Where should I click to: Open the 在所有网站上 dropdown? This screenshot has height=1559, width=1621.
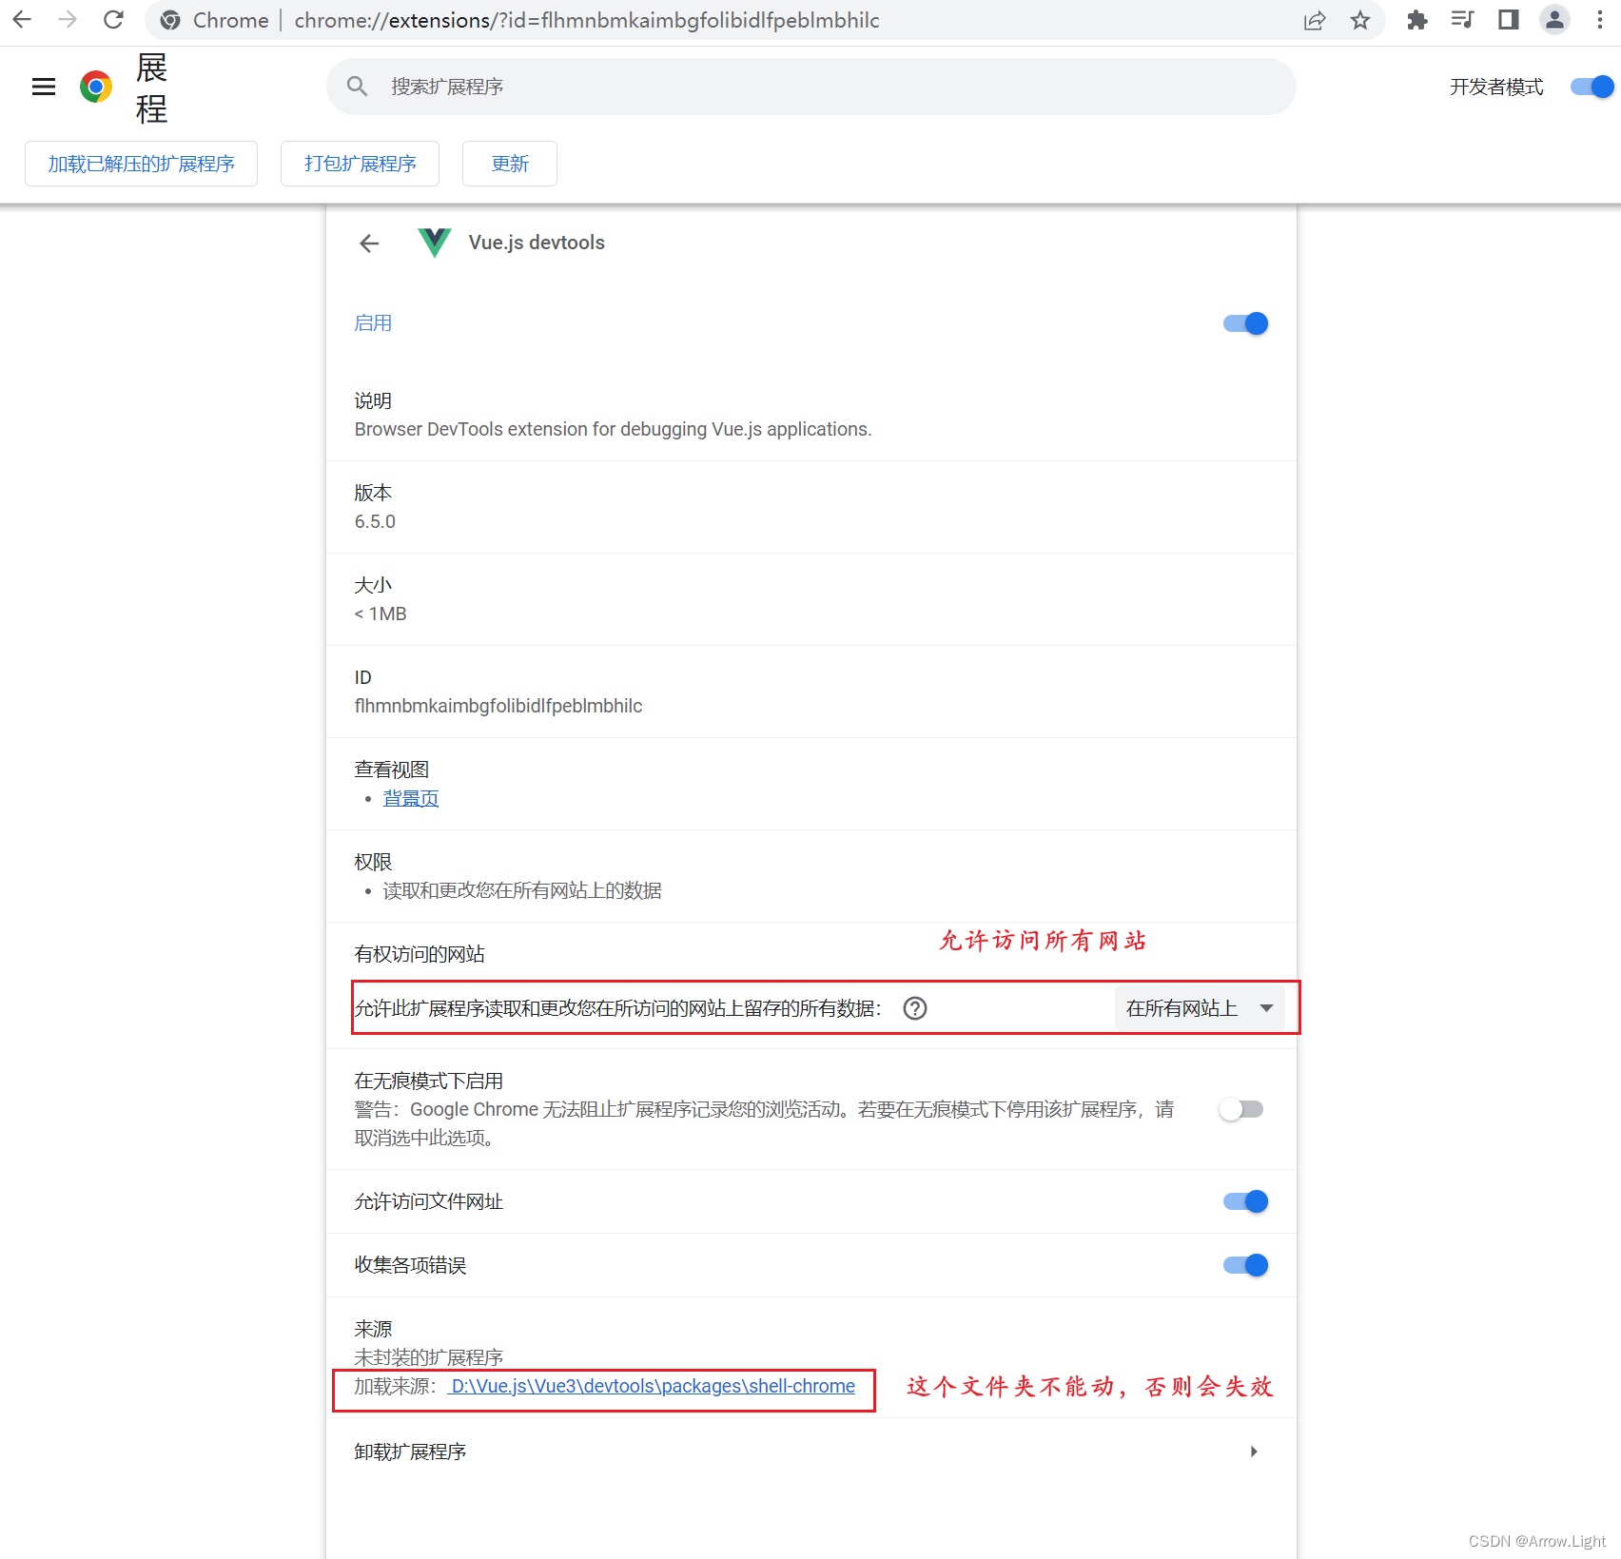tap(1201, 1008)
